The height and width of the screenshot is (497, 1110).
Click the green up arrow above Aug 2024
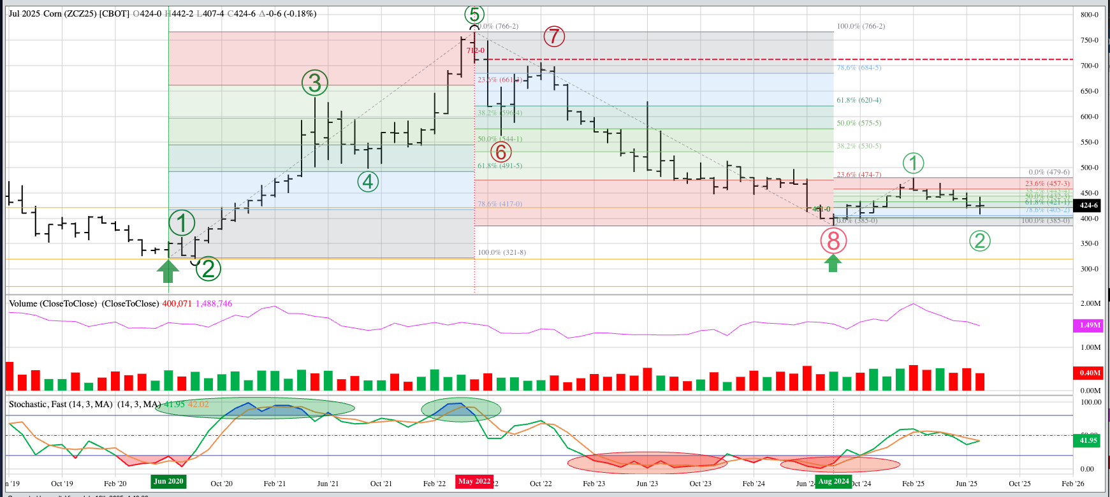point(833,263)
